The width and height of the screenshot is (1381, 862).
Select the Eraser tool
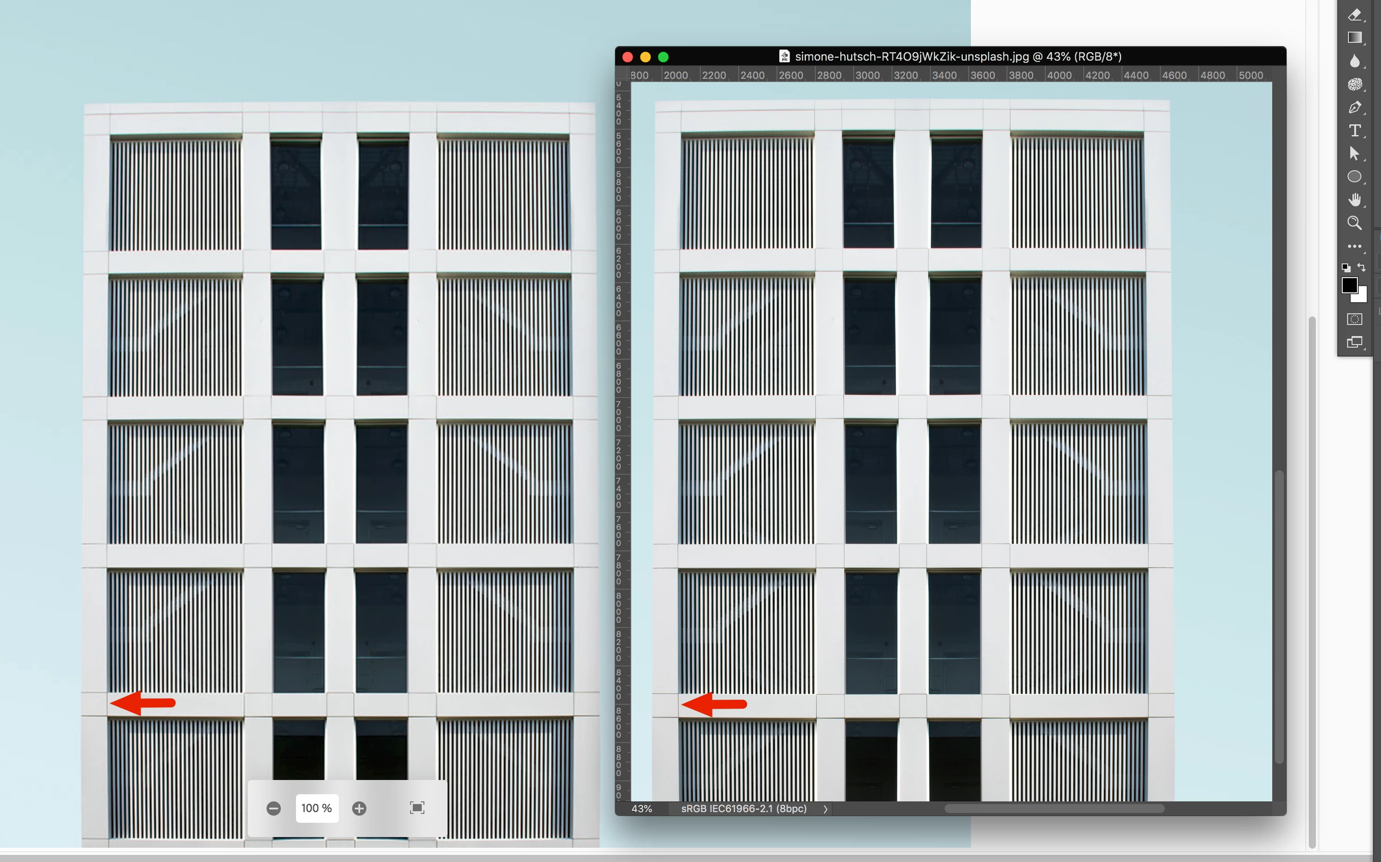[1355, 15]
